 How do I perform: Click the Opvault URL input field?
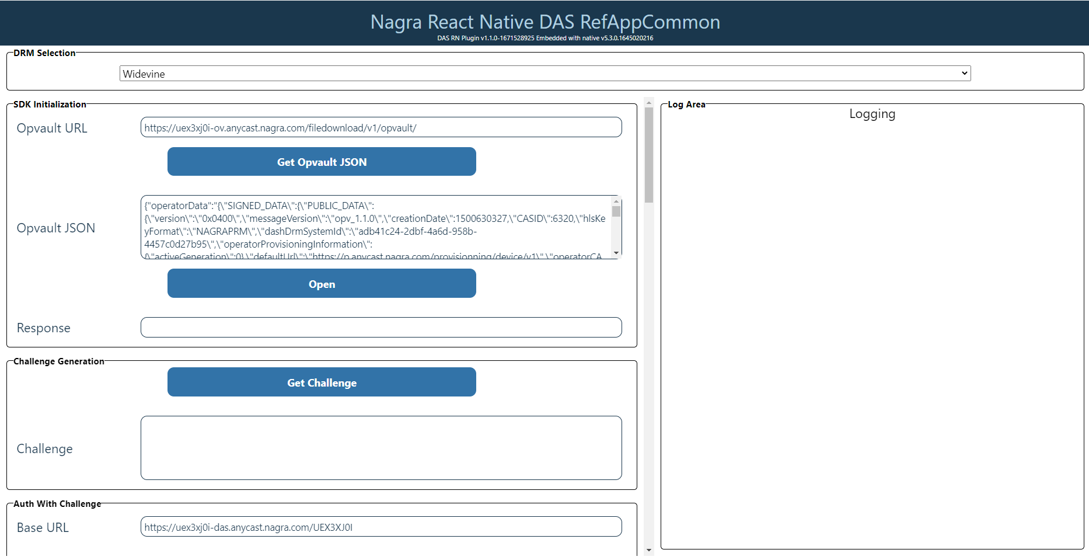[x=381, y=127]
